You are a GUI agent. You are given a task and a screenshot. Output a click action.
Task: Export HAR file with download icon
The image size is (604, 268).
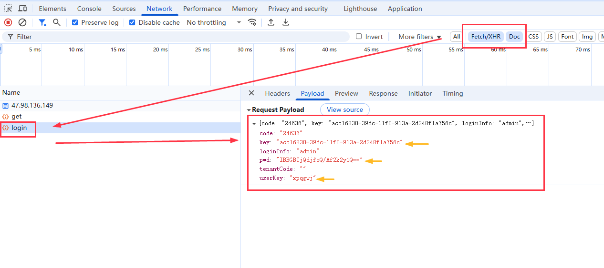[286, 22]
